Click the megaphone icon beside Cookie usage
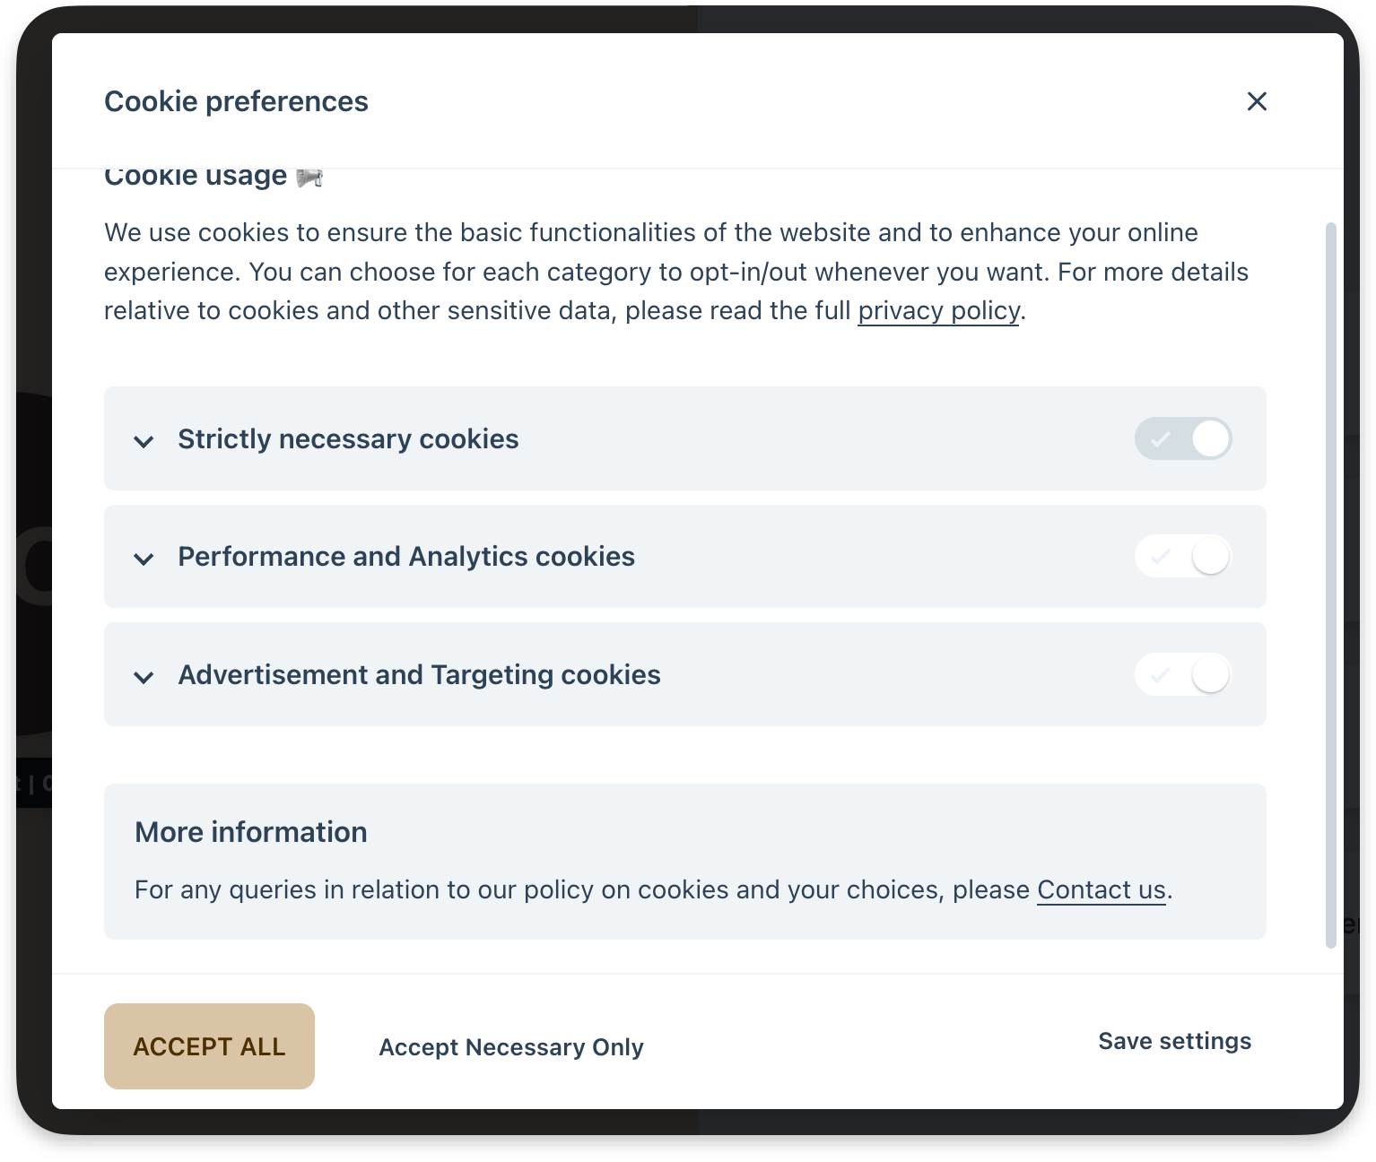This screenshot has height=1162, width=1376. [x=309, y=178]
